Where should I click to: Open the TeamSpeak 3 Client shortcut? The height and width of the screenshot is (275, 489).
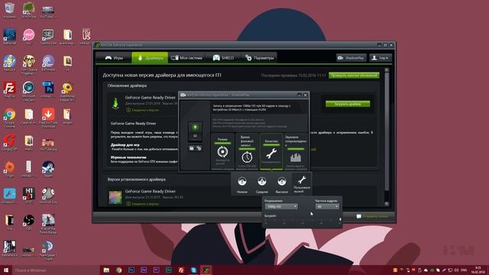[48, 250]
